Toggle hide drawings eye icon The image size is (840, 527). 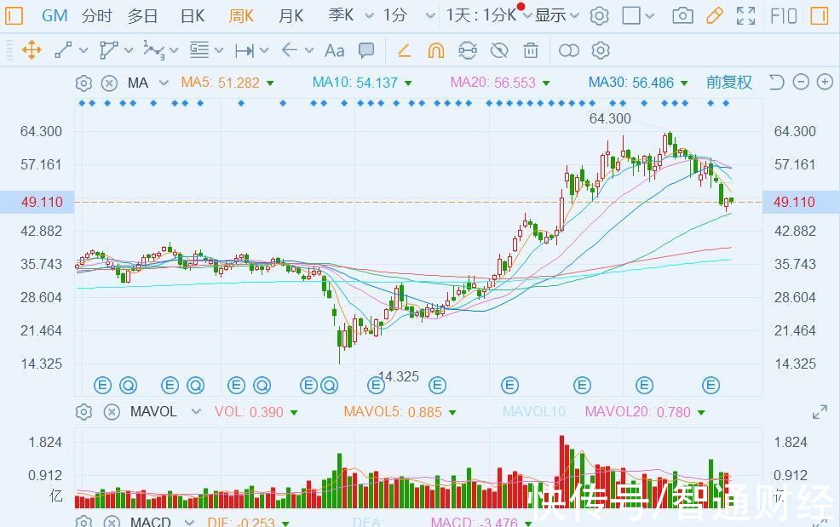[x=498, y=51]
